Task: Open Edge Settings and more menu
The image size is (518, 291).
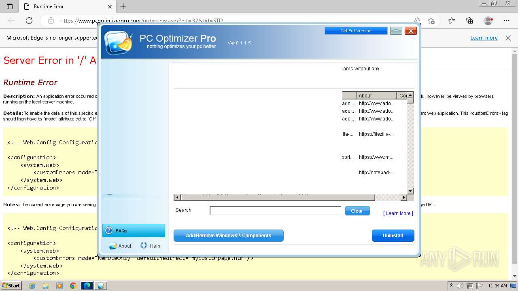Action: click(x=507, y=21)
